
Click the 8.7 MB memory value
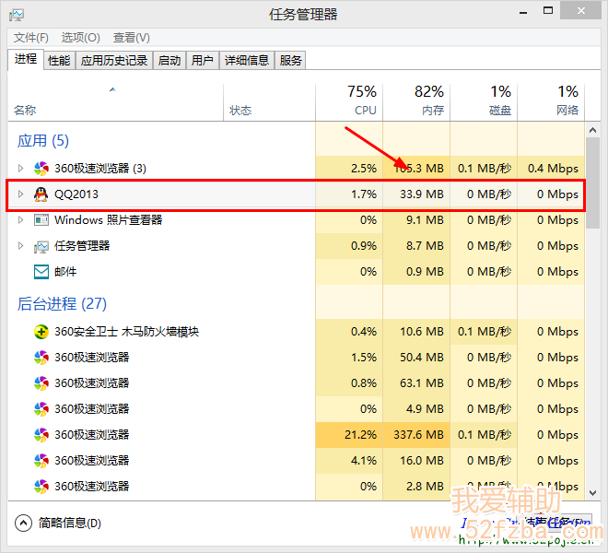click(x=425, y=246)
